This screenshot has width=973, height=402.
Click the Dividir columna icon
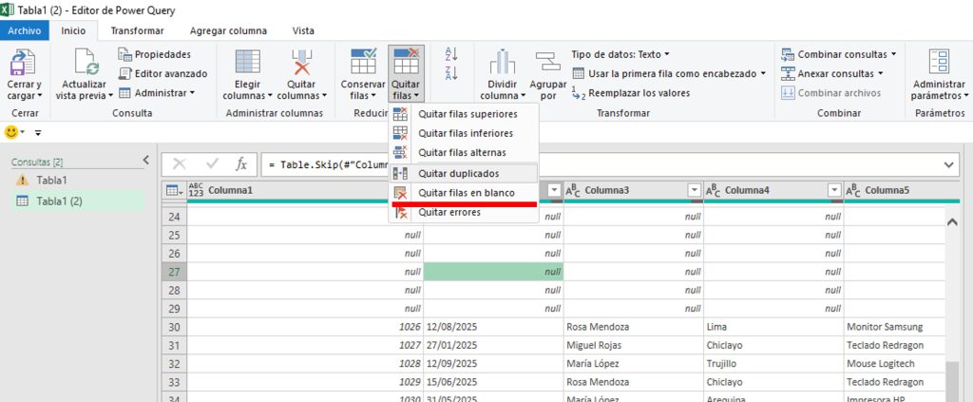503,62
